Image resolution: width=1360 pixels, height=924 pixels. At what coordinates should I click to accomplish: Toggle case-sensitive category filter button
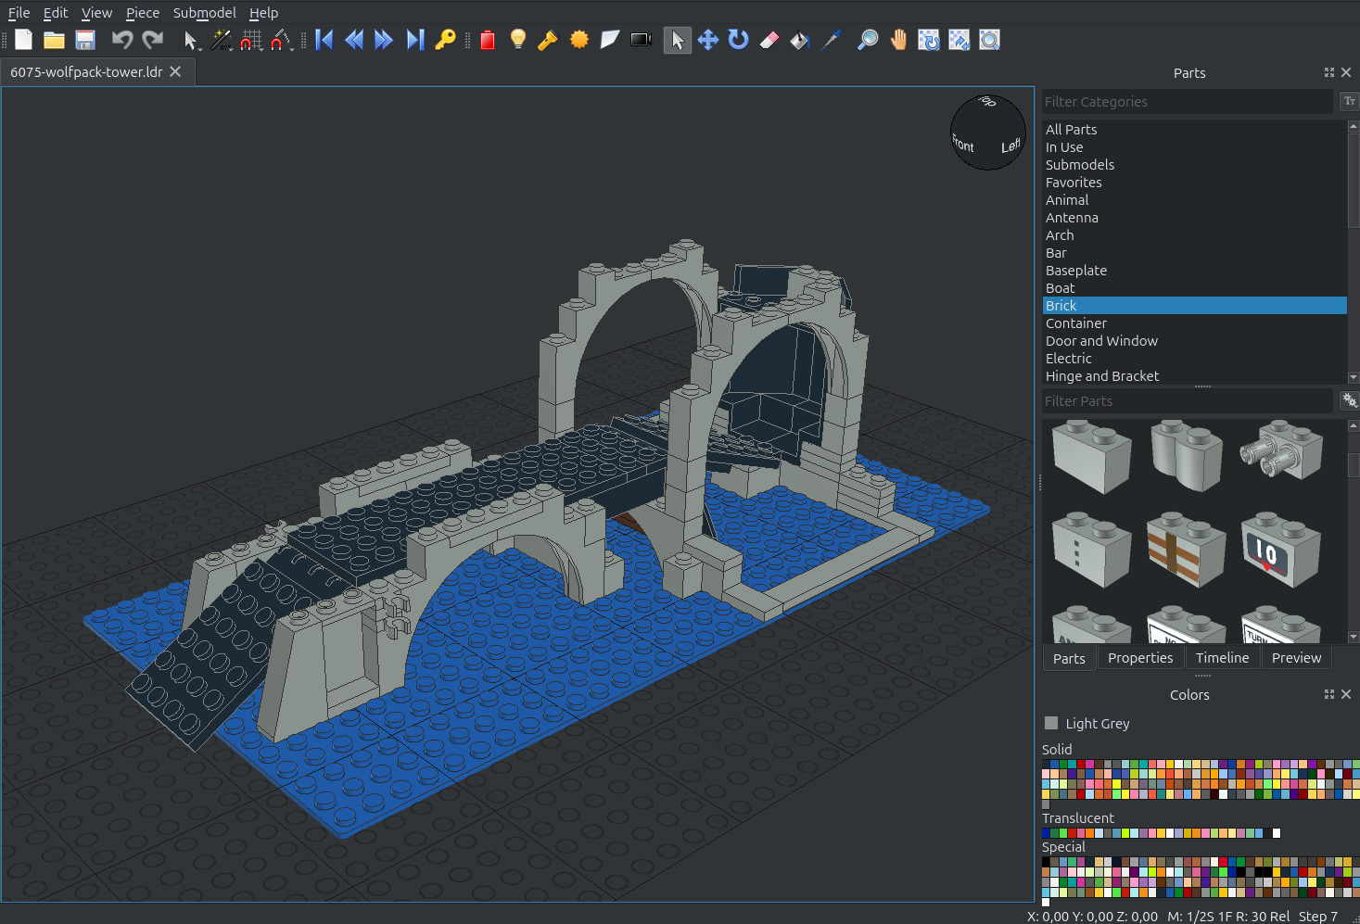click(x=1349, y=102)
